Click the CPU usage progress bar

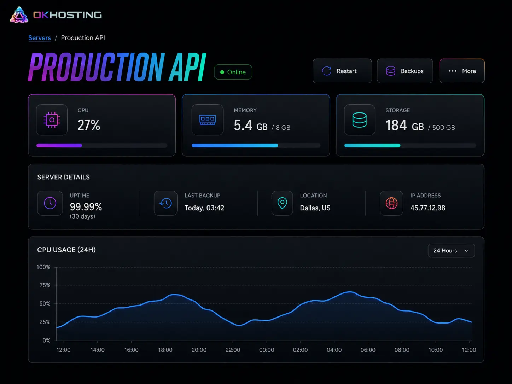102,145
